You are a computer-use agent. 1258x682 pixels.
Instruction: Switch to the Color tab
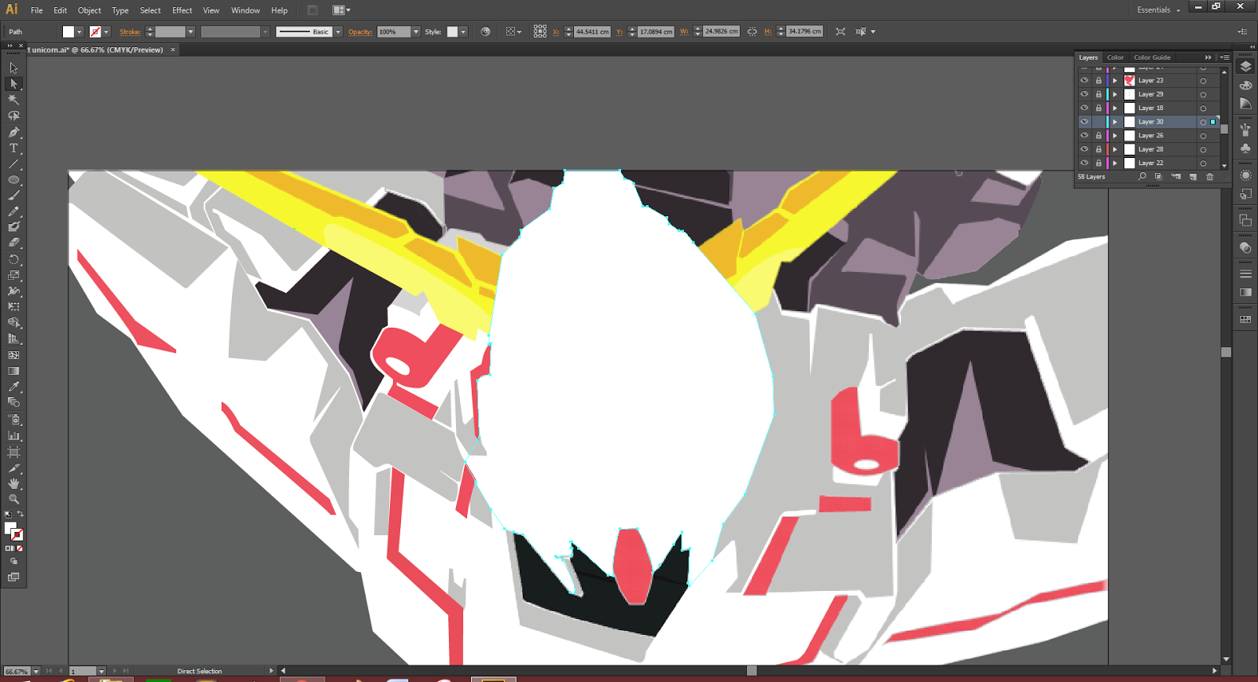pyautogui.click(x=1115, y=57)
